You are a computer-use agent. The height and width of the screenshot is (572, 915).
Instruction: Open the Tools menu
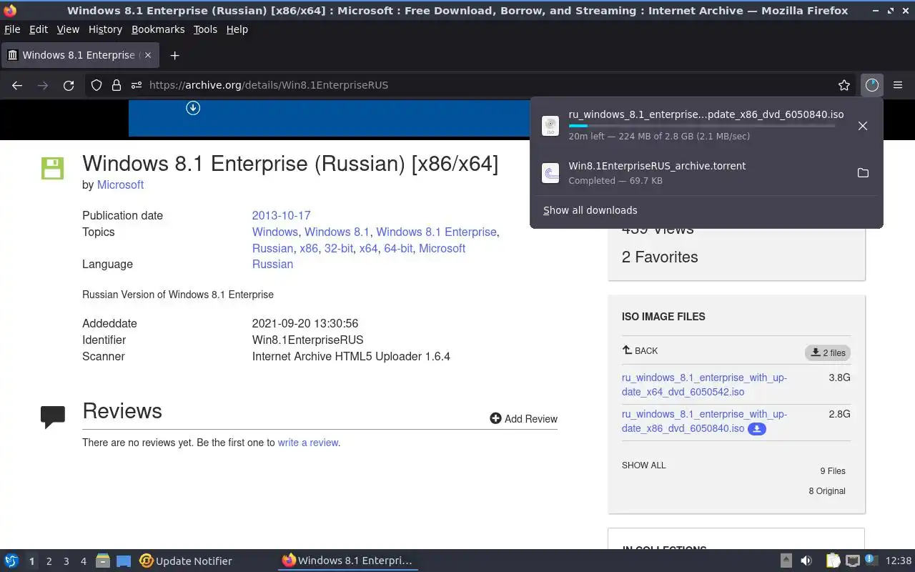tap(205, 29)
